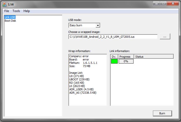Click the 'Image List:' heading text
The image size is (181, 122).
point(76,73)
